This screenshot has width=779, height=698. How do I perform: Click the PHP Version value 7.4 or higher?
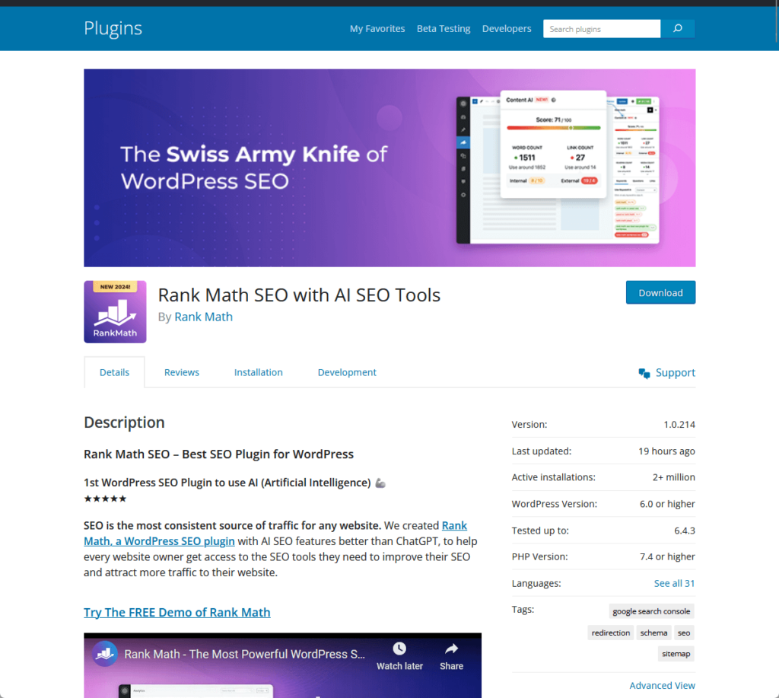click(x=667, y=557)
